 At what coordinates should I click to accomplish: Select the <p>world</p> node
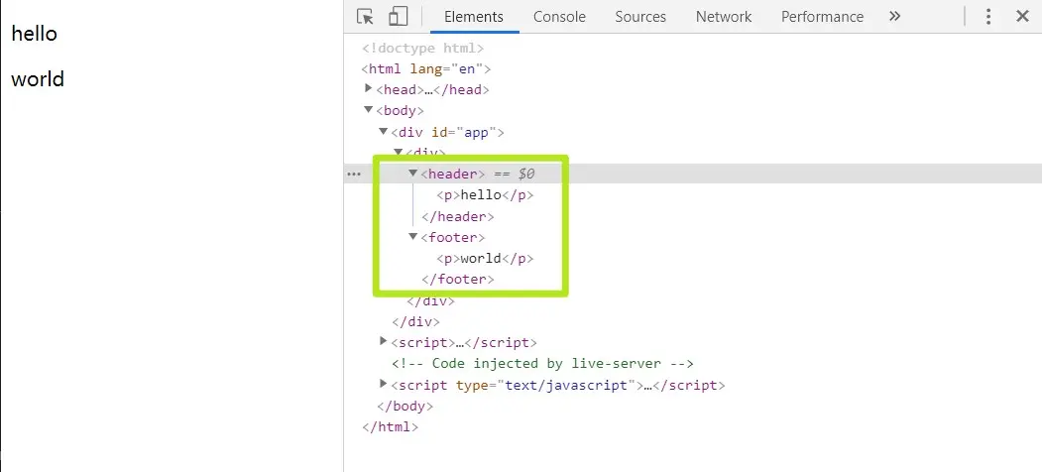click(485, 259)
